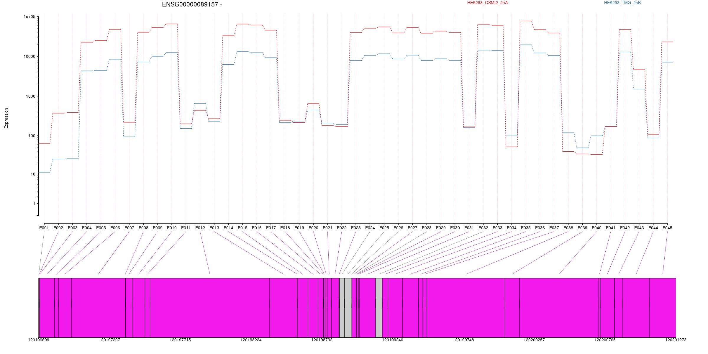
Task: Click genomic coordinate 120197207
Action: (x=109, y=340)
